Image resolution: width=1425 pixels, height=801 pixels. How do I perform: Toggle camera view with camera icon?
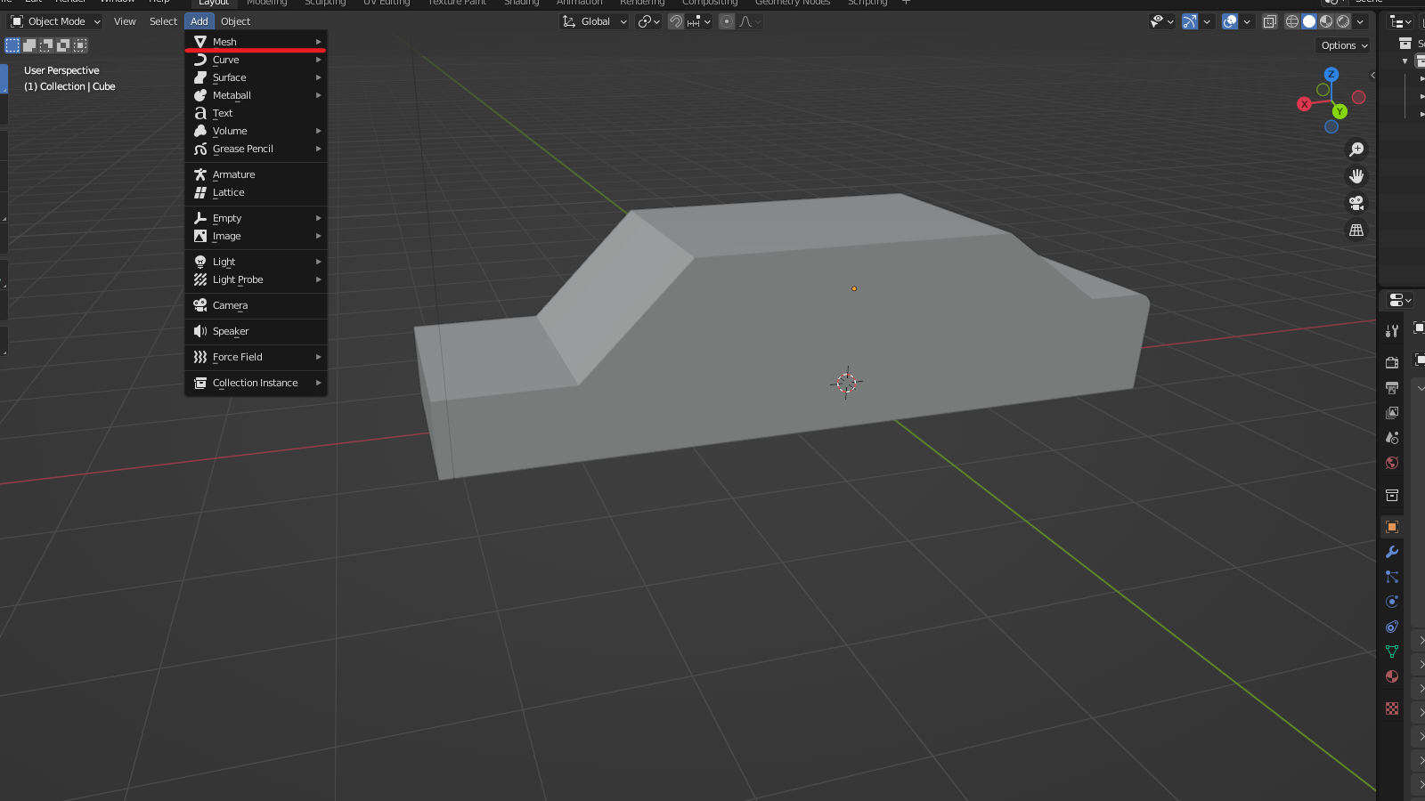point(1356,203)
